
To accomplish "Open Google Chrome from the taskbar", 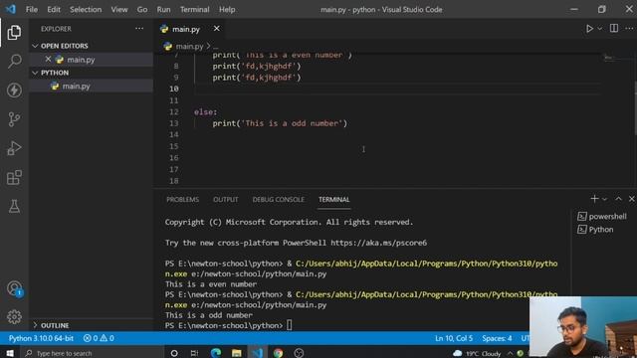I will coord(279,353).
